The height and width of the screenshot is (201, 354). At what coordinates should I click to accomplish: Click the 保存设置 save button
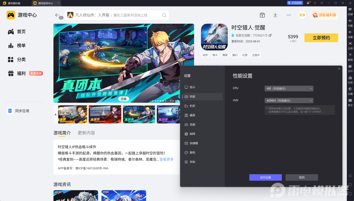[265, 178]
